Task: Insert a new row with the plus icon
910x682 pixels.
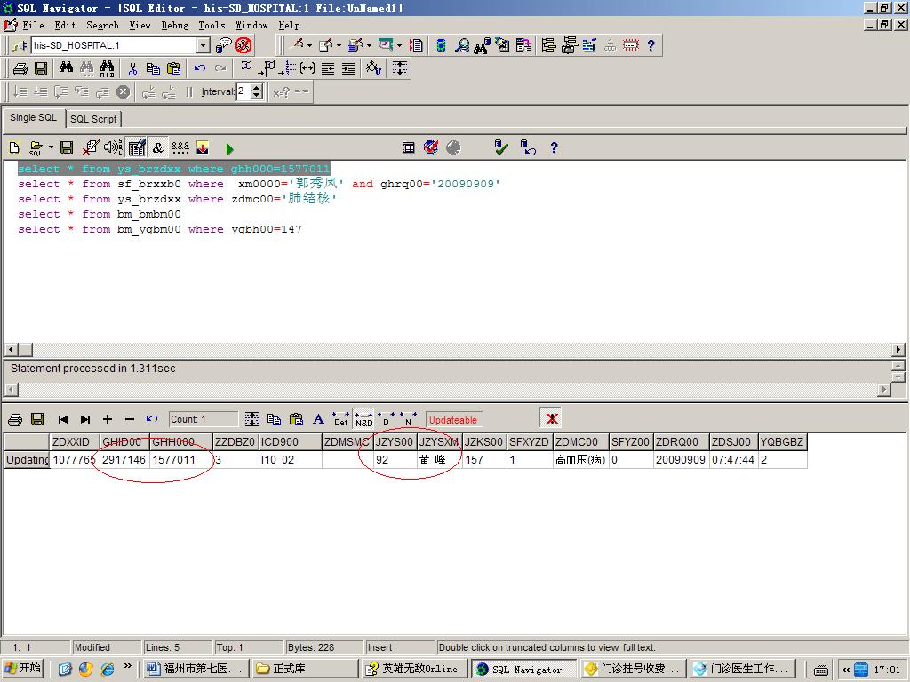Action: [x=108, y=419]
